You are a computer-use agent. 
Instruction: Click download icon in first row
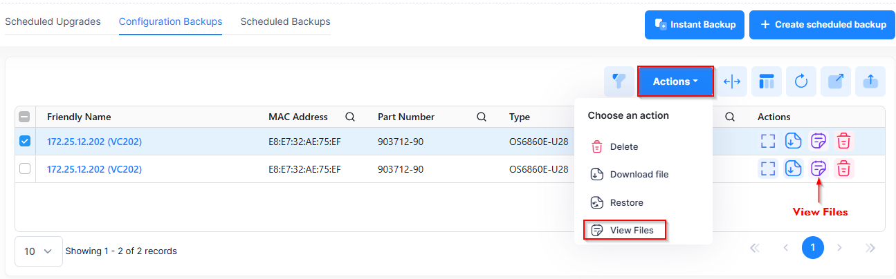click(793, 141)
